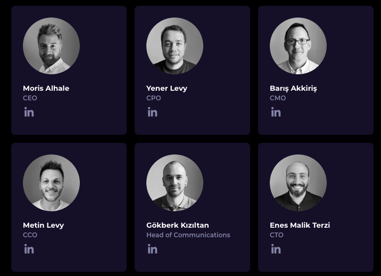Open the LinkedIn icon under Metin Levy
The width and height of the screenshot is (381, 276).
pyautogui.click(x=29, y=249)
